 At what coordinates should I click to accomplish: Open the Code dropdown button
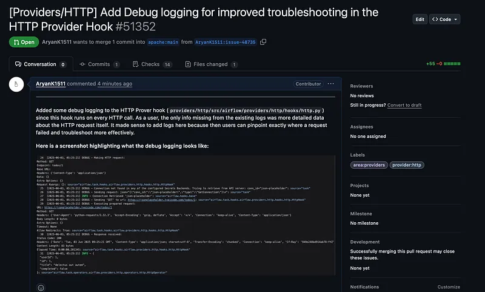[x=444, y=19]
